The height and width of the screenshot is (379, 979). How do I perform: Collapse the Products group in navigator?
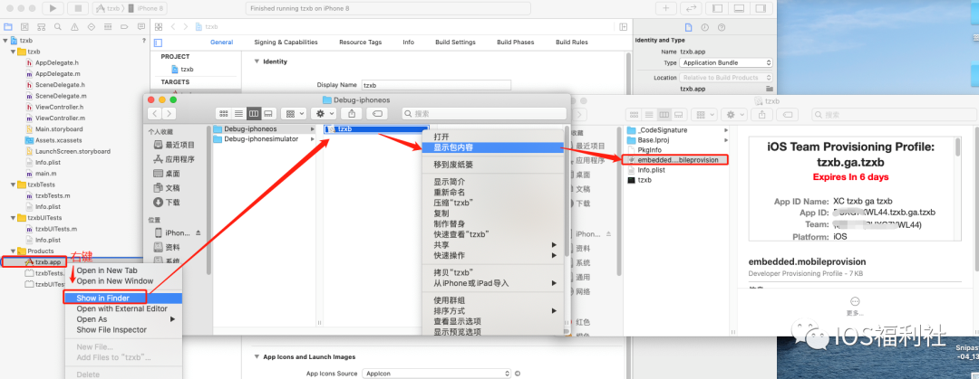pos(13,251)
